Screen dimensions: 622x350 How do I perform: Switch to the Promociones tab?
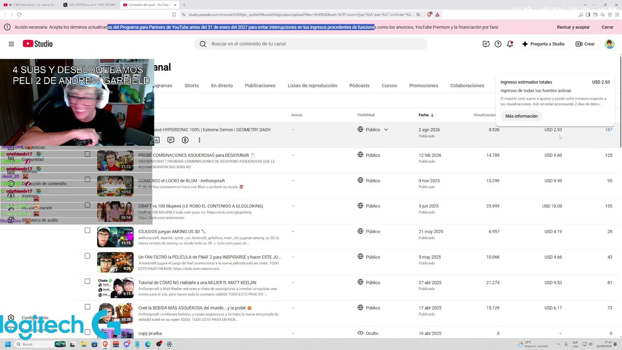coord(423,86)
